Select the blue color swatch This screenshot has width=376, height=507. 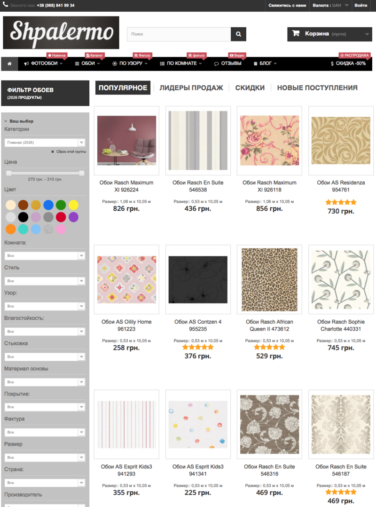[x=48, y=205]
